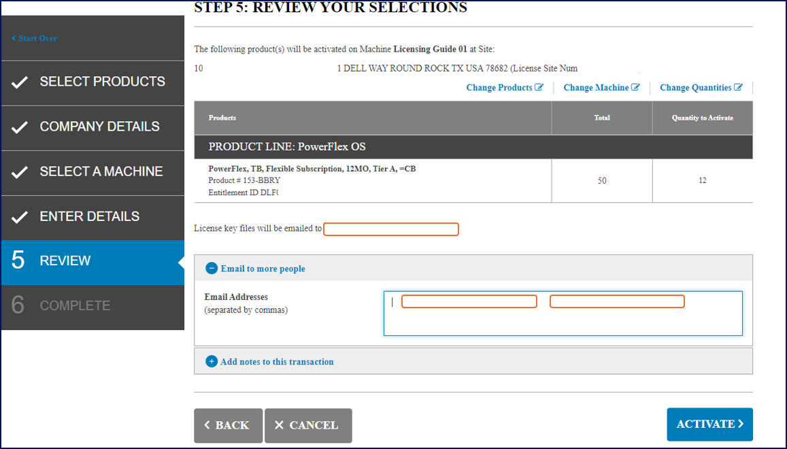Click Change Quantities link
The height and width of the screenshot is (449, 787).
click(701, 87)
